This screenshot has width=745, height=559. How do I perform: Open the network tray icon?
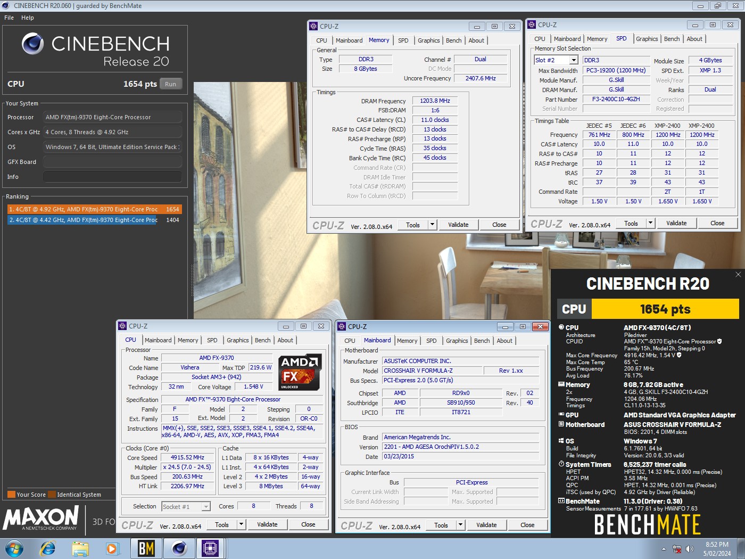(677, 549)
